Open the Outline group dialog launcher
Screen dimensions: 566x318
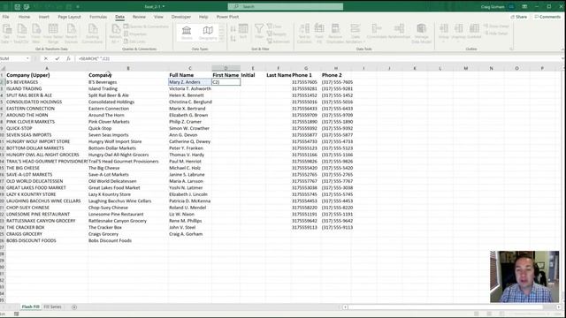511,49
